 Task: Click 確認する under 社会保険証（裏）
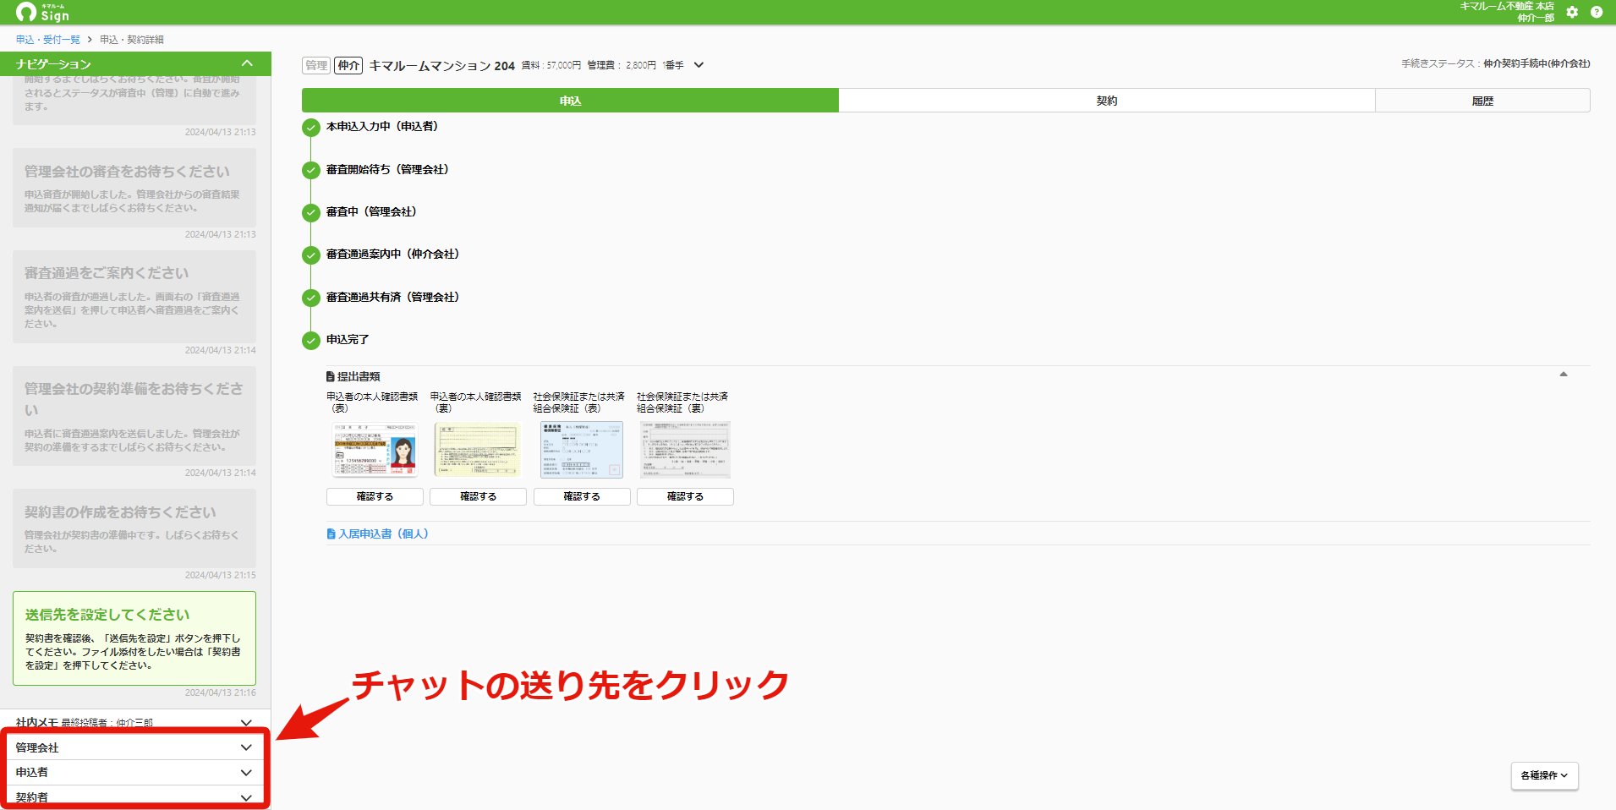pyautogui.click(x=685, y=497)
